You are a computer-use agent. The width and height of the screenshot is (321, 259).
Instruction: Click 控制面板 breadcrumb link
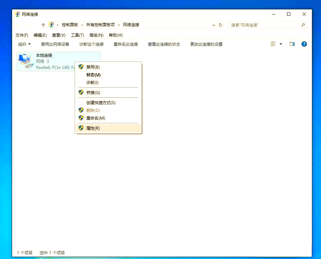[x=70, y=25]
